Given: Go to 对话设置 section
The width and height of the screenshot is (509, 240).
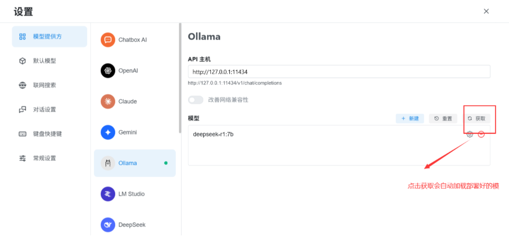Looking at the screenshot, I should pos(45,110).
